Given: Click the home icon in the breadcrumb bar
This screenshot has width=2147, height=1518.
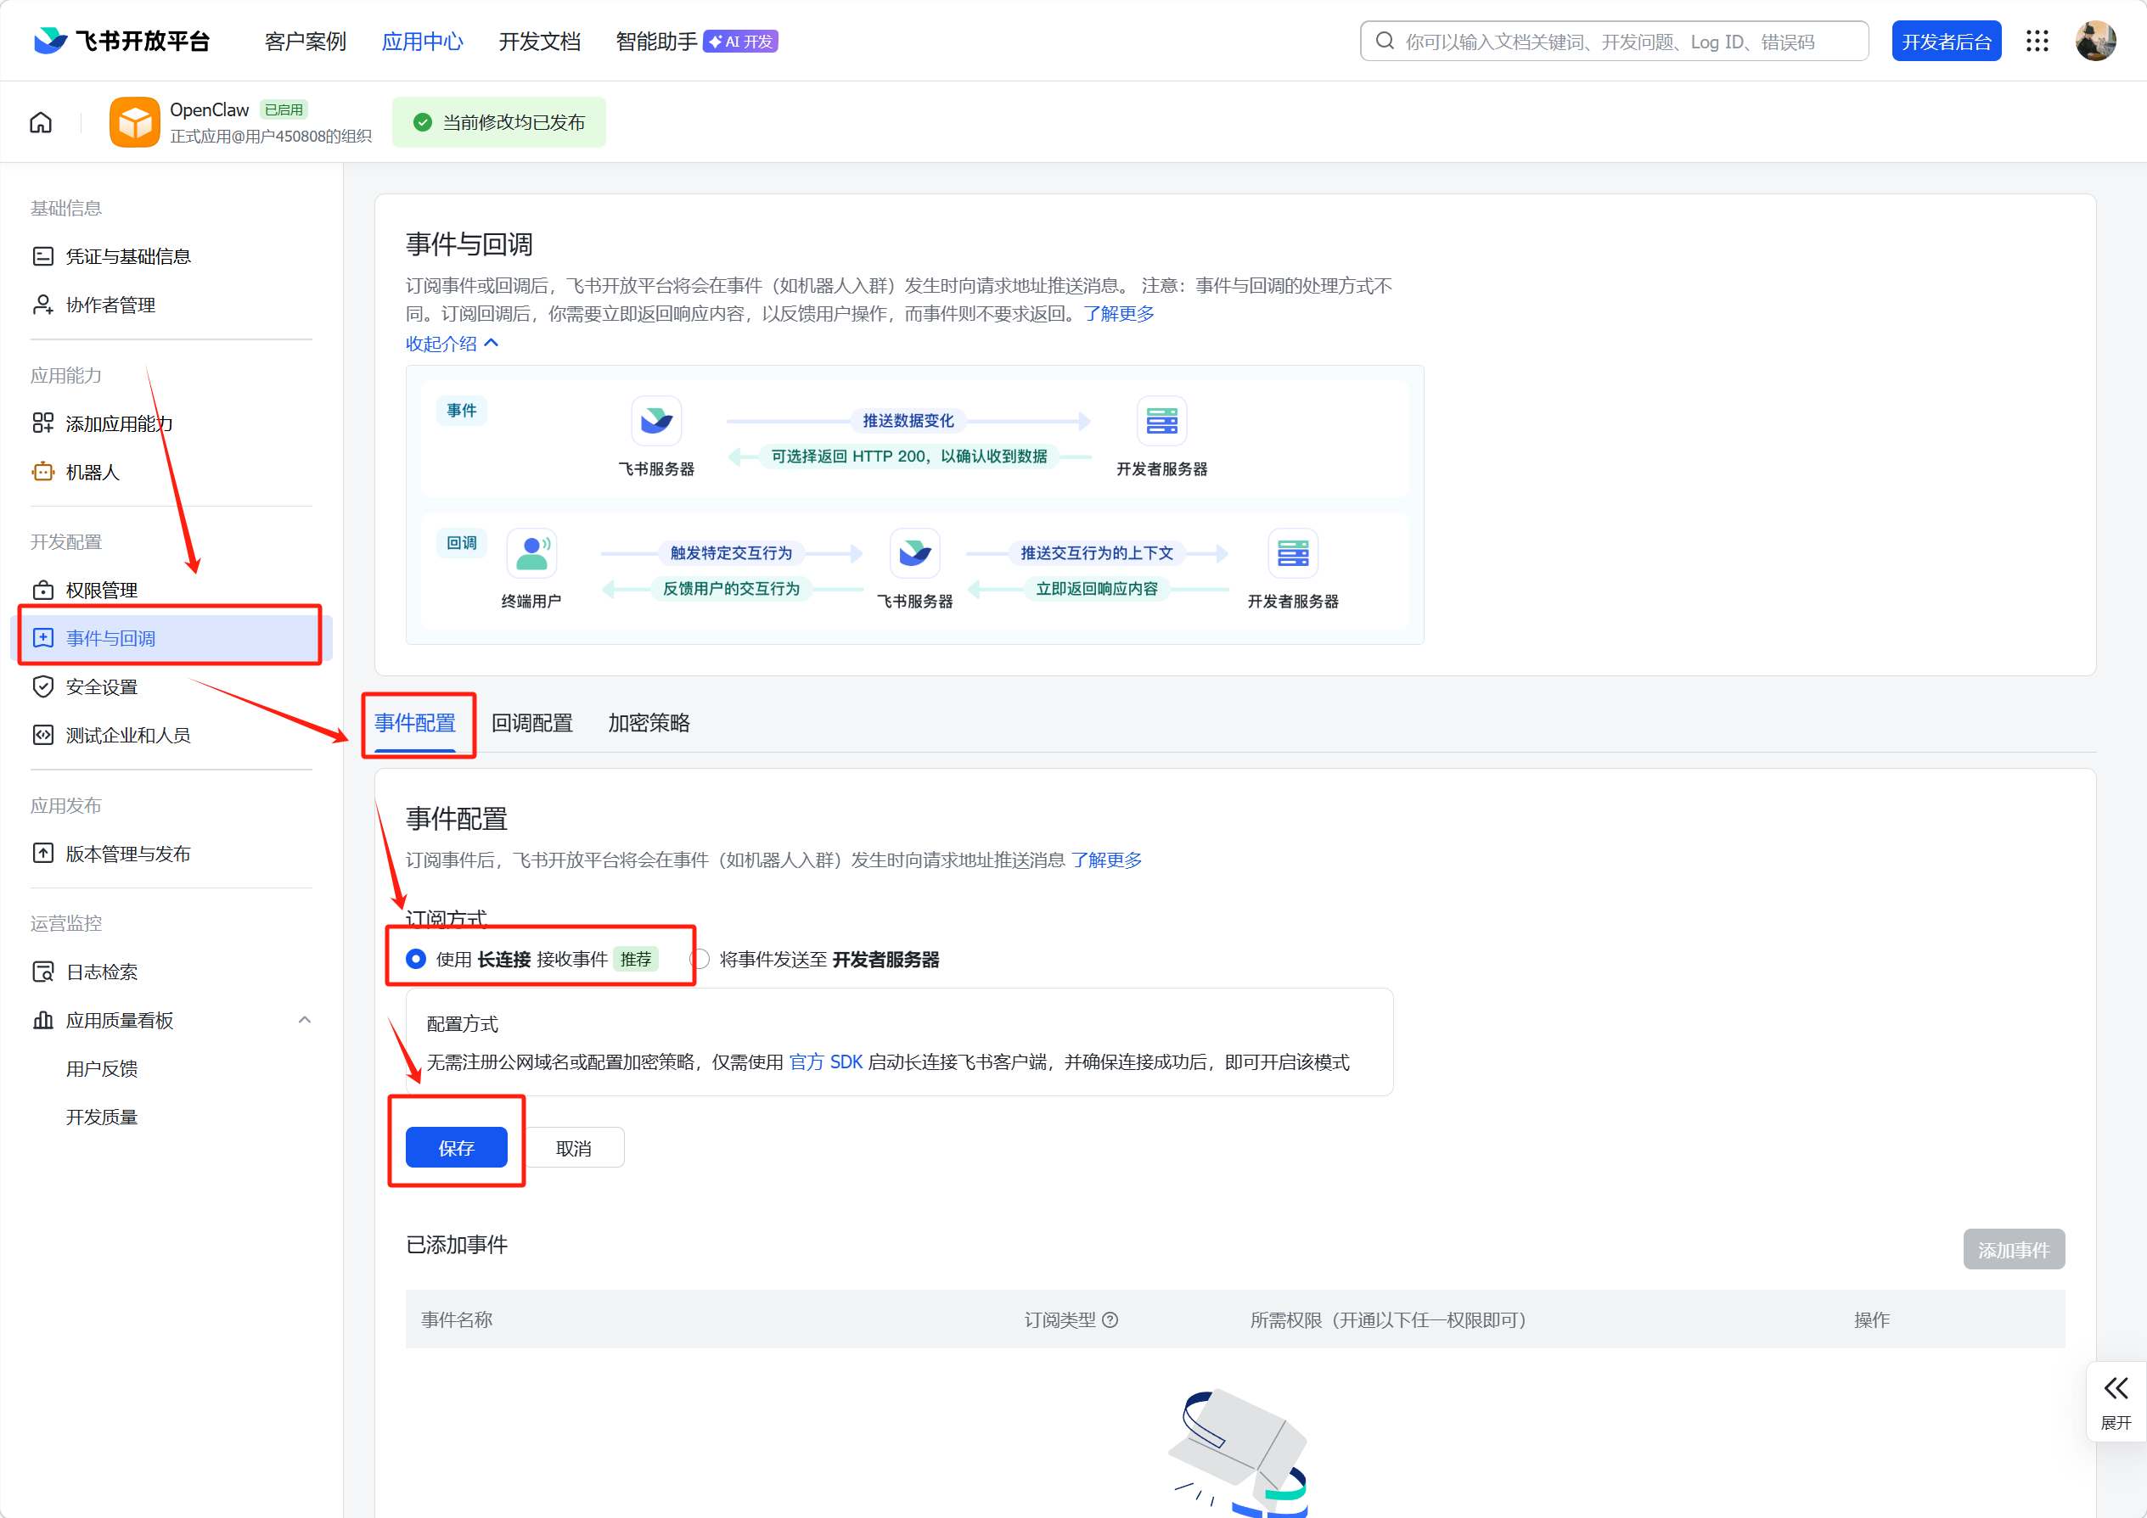Looking at the screenshot, I should [x=40, y=122].
